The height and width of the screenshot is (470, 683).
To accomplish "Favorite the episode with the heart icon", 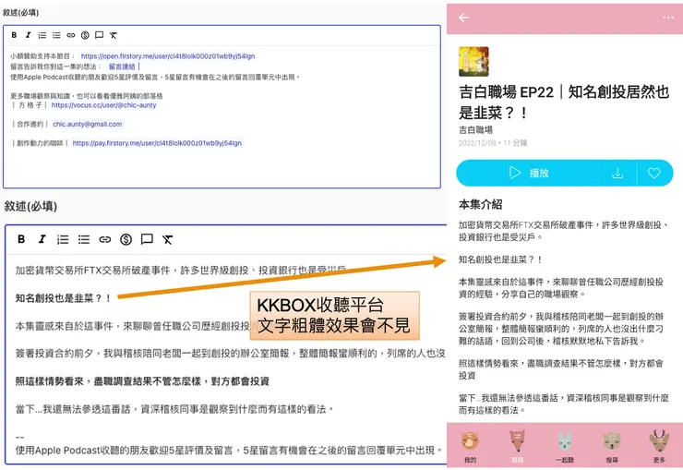I will pyautogui.click(x=653, y=174).
